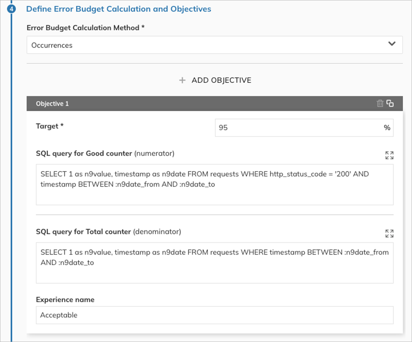This screenshot has height=342, width=412.
Task: Expand the Good counter query editor
Action: (389, 155)
